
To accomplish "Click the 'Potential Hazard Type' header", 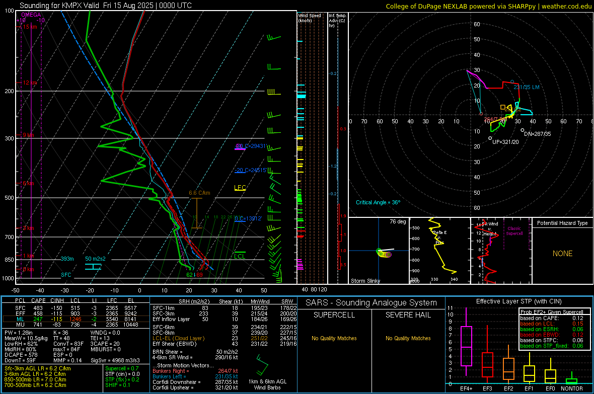I will (x=562, y=223).
